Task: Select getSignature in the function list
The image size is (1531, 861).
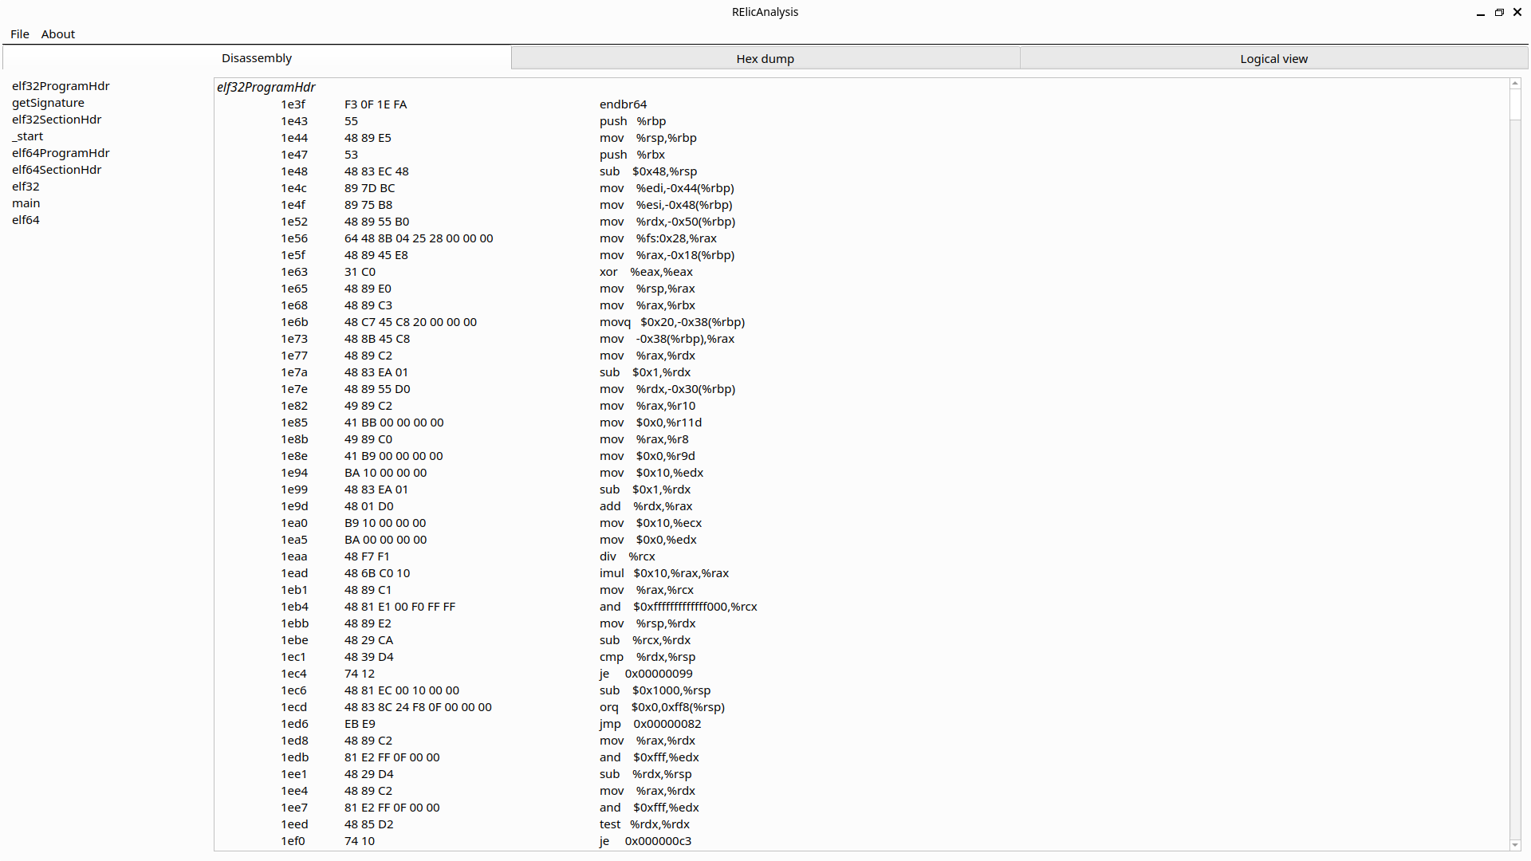Action: click(x=48, y=103)
